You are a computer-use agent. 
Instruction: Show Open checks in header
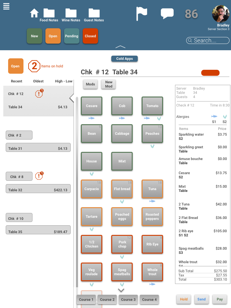pyautogui.click(x=53, y=36)
